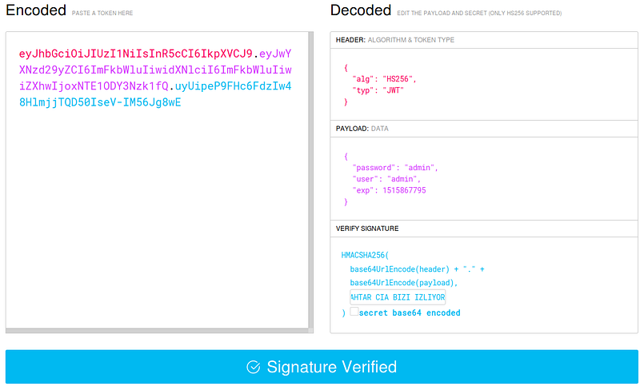Click the Signature Verified banner
The width and height of the screenshot is (640, 386).
[322, 367]
